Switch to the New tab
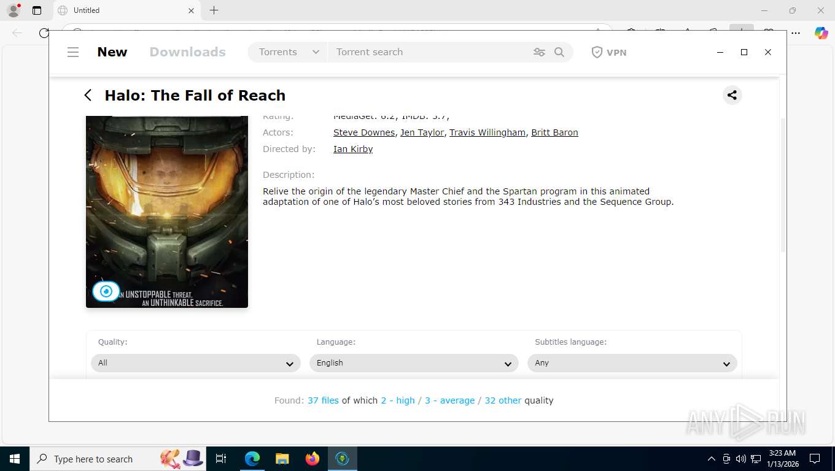Image resolution: width=835 pixels, height=471 pixels. click(x=112, y=52)
